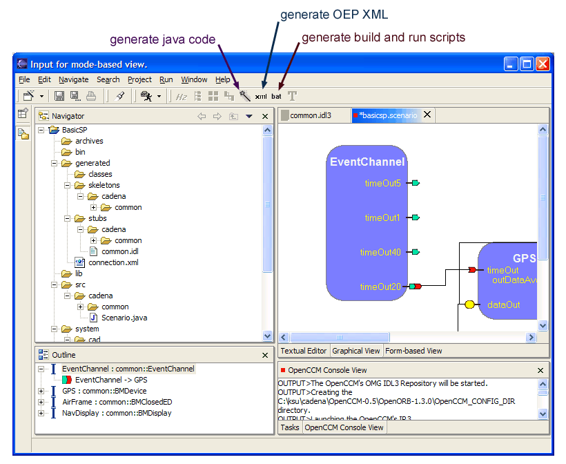Click the generate OEP XML toolbar icon
The width and height of the screenshot is (566, 464).
point(261,97)
